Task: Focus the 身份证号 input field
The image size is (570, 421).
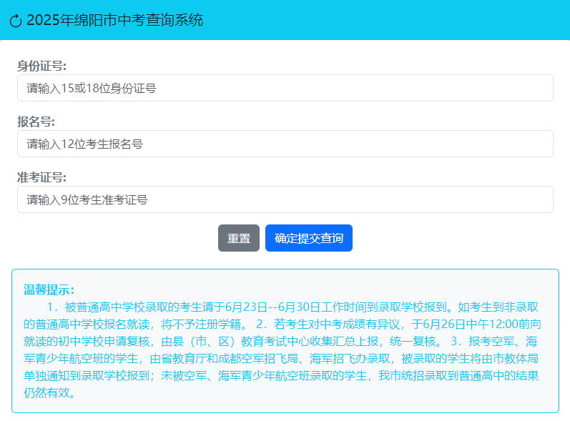Action: click(x=285, y=88)
